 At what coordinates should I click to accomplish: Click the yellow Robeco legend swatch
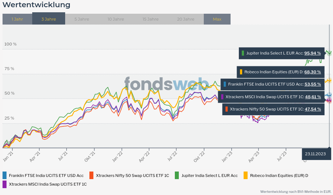246,175
